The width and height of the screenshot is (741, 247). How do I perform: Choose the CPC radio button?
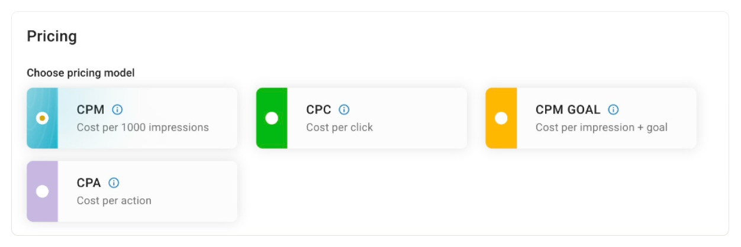tap(272, 118)
